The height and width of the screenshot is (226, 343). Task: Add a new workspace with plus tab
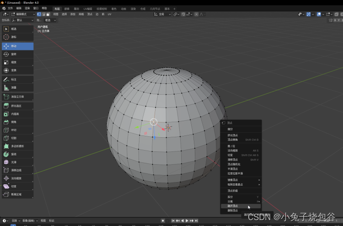pos(174,9)
